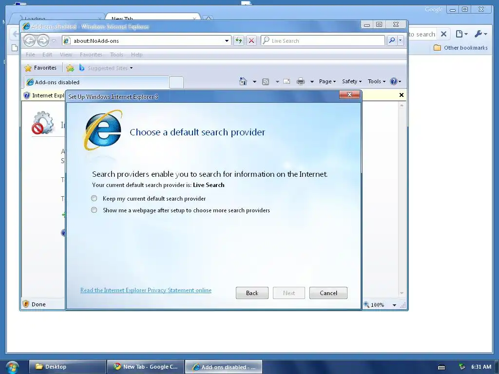Click the IE scrollbar up arrow
The height and width of the screenshot is (374, 499).
pyautogui.click(x=402, y=105)
